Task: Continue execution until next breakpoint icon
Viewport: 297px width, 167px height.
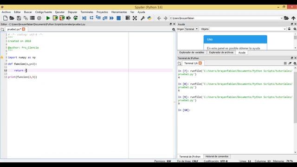Action: [x=112, y=18]
